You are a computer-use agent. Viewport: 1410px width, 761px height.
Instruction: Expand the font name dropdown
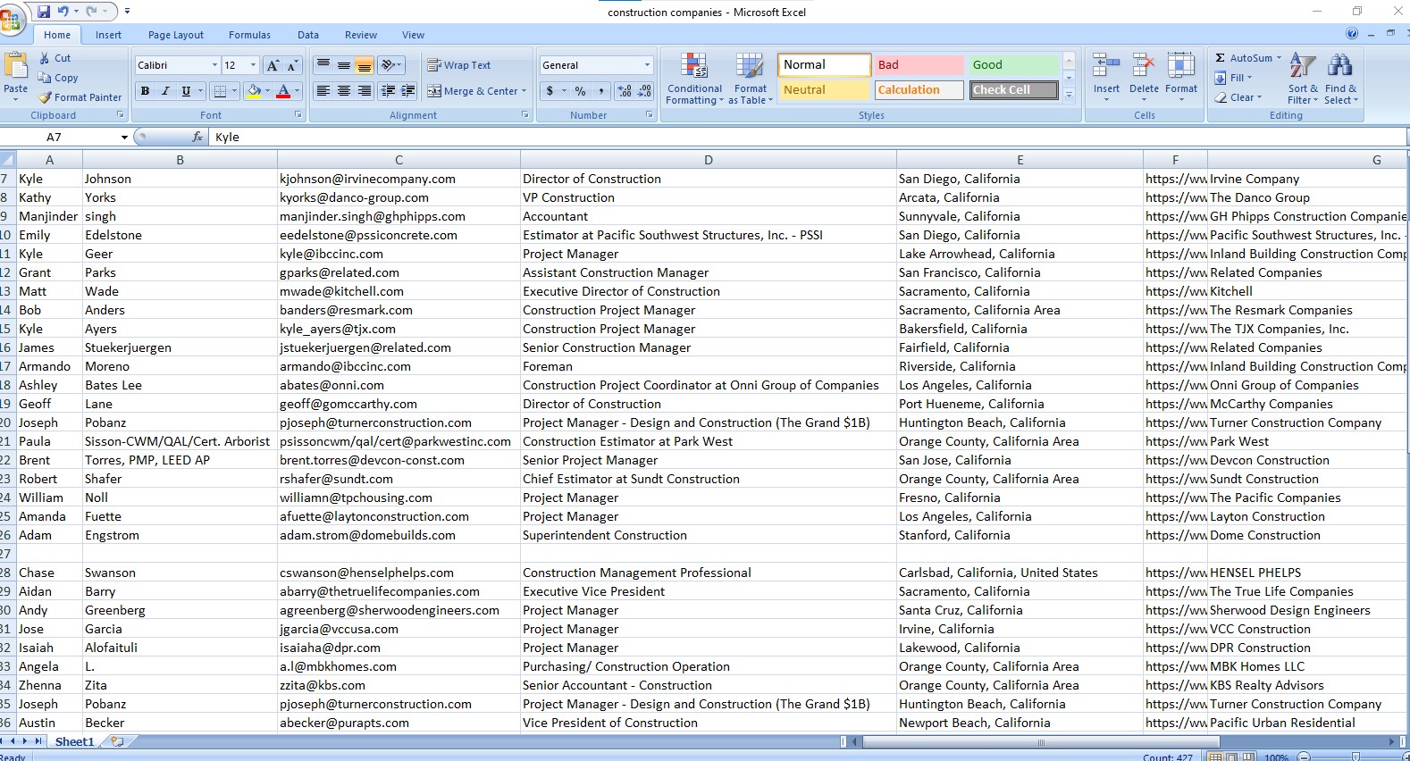point(214,65)
